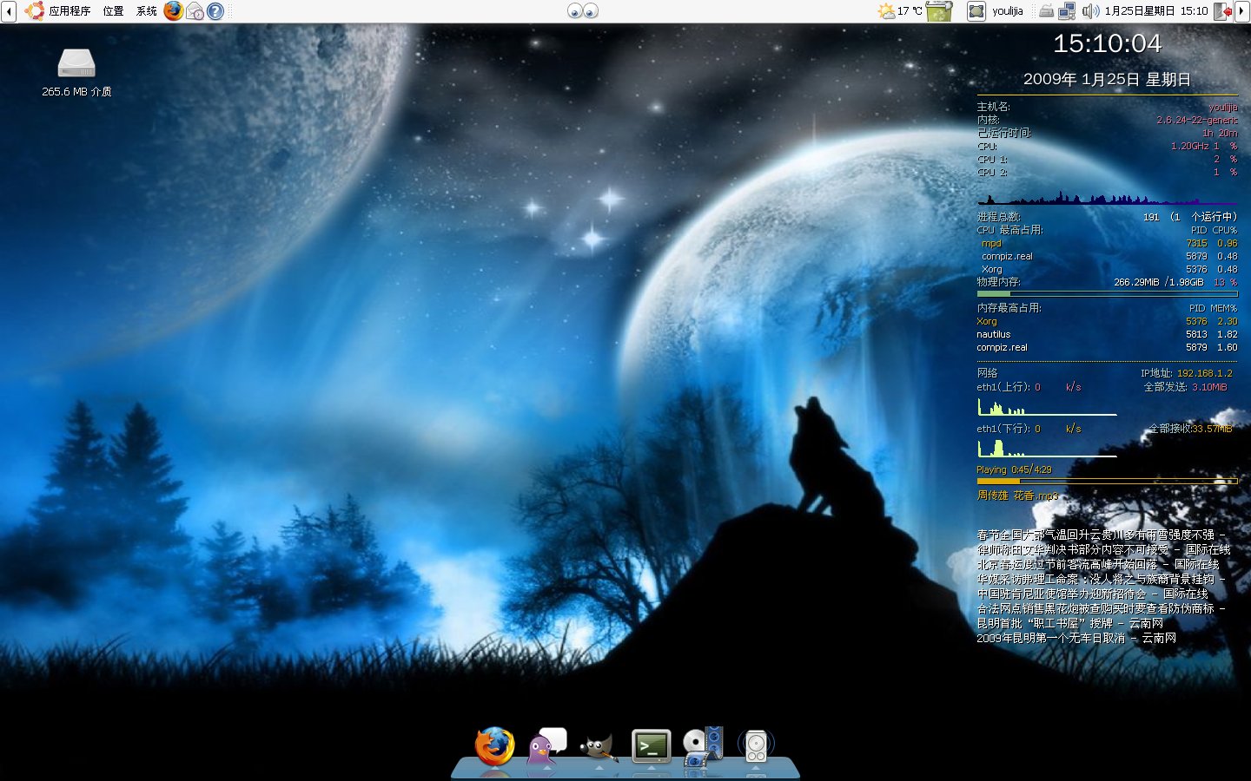Open the 系统 system menu
This screenshot has width=1251, height=781.
147,11
